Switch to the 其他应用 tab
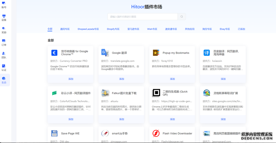Viewport: 276px width, 143px height. point(189,29)
